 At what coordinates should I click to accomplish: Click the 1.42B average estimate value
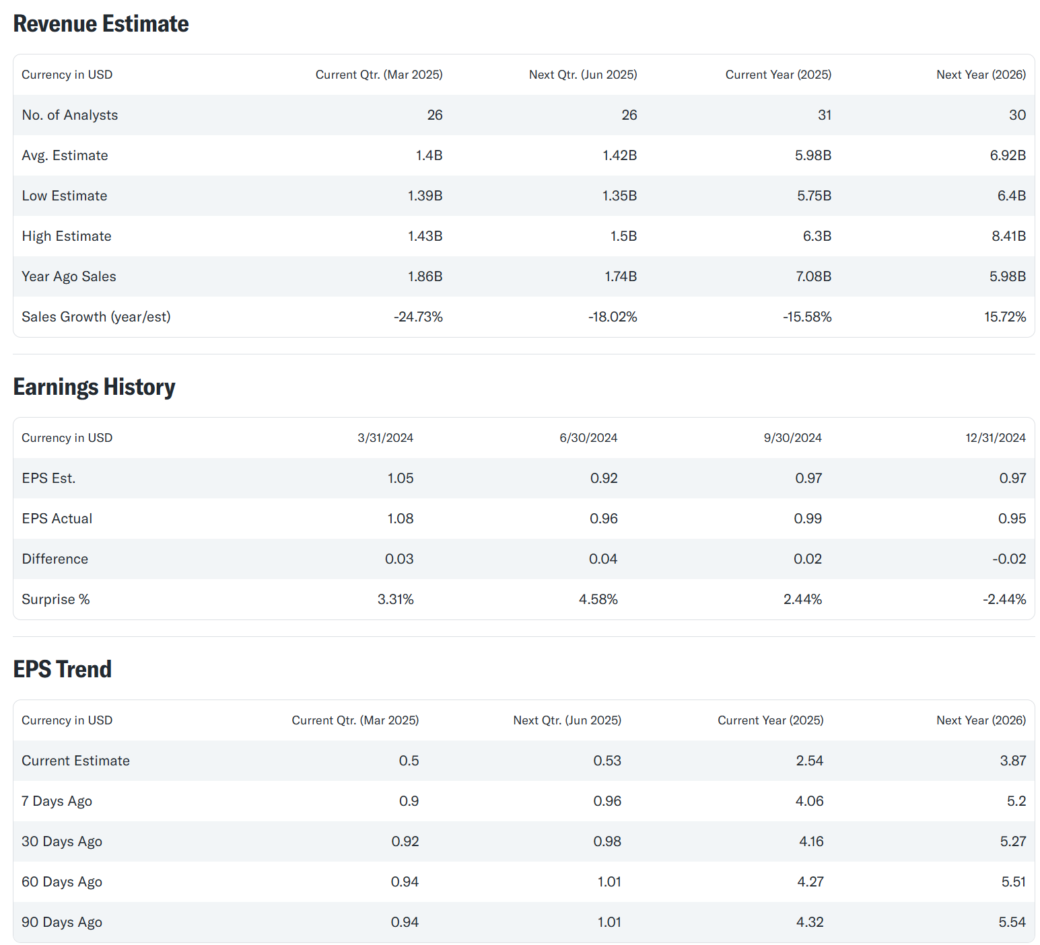(x=619, y=155)
